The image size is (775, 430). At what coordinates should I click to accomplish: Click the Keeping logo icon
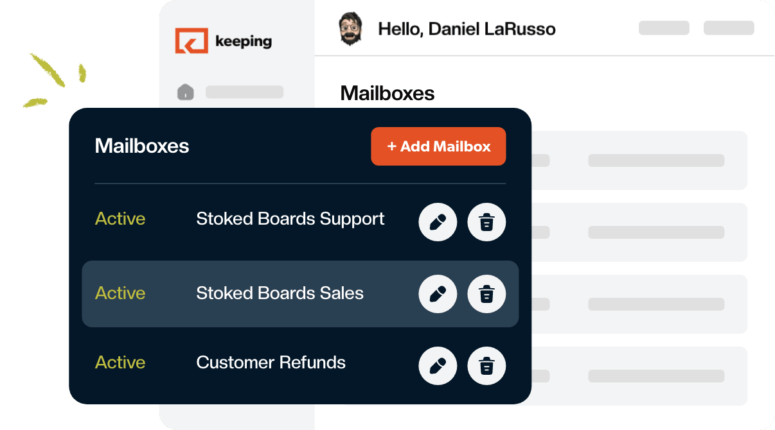[192, 40]
